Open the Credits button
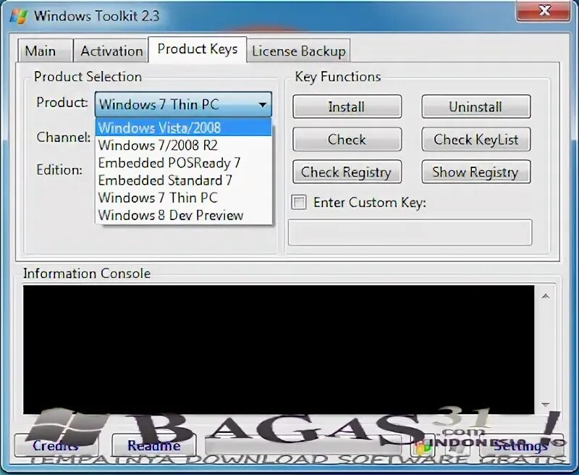 coord(56,445)
